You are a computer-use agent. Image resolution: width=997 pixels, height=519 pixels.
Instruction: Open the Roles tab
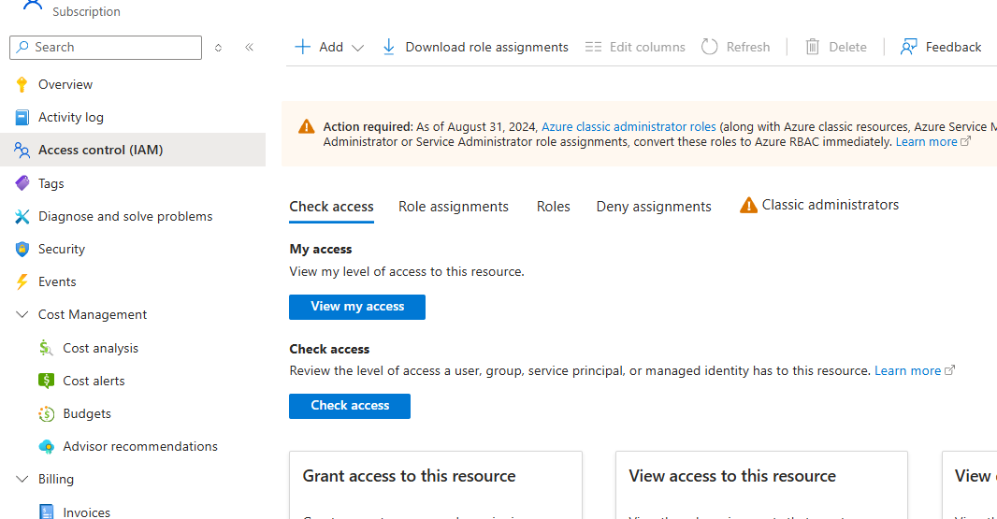click(553, 207)
